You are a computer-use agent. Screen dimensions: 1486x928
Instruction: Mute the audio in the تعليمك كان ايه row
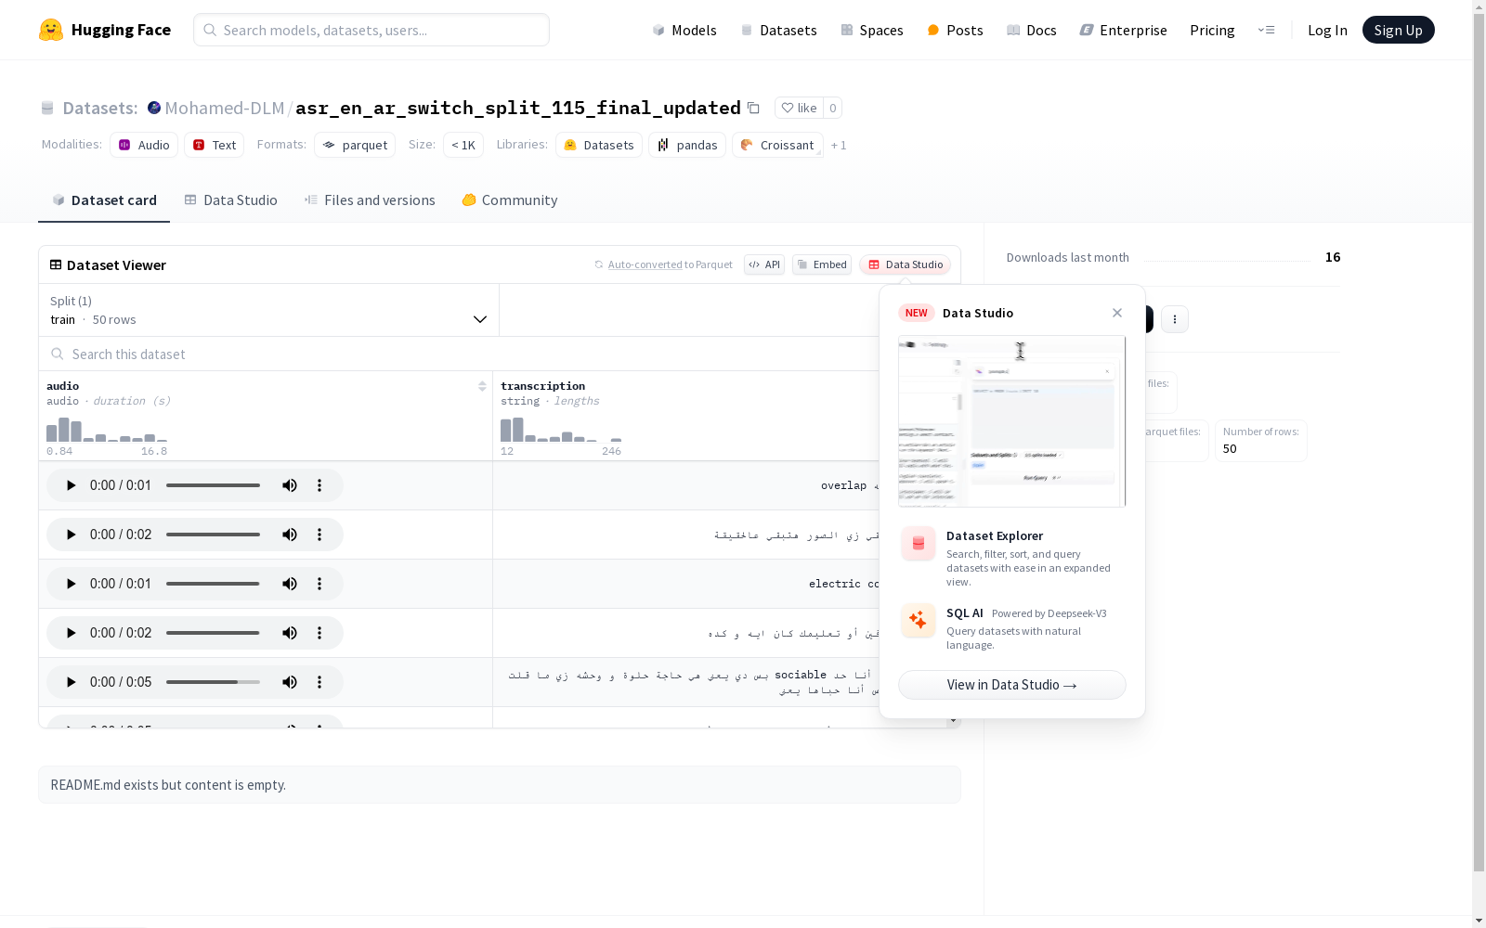pos(290,633)
